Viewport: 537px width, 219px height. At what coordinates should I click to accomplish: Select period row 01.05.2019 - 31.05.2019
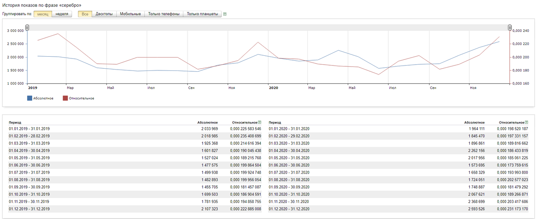coord(135,157)
